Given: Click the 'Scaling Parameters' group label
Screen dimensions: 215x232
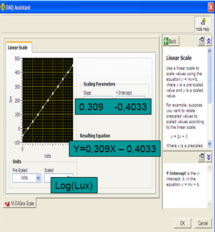Looking at the screenshot, I should (x=99, y=84).
